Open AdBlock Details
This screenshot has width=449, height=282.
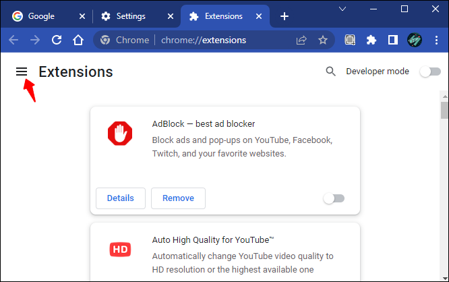click(x=120, y=198)
